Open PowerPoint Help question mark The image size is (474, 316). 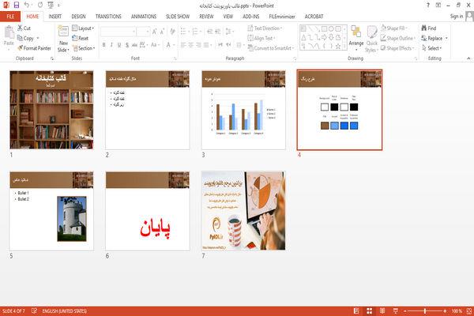coord(427,6)
